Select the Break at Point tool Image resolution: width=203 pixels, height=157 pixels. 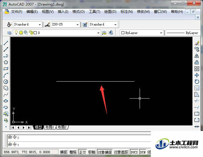coord(197,114)
